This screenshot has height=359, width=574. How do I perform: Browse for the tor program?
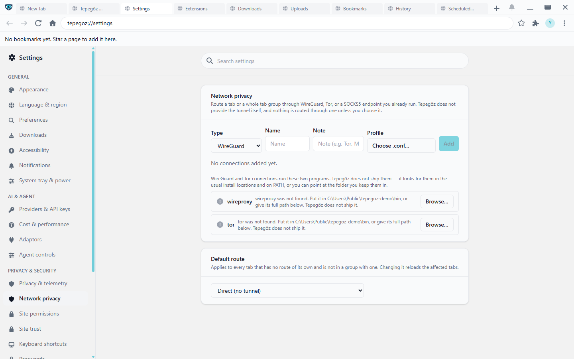437,225
